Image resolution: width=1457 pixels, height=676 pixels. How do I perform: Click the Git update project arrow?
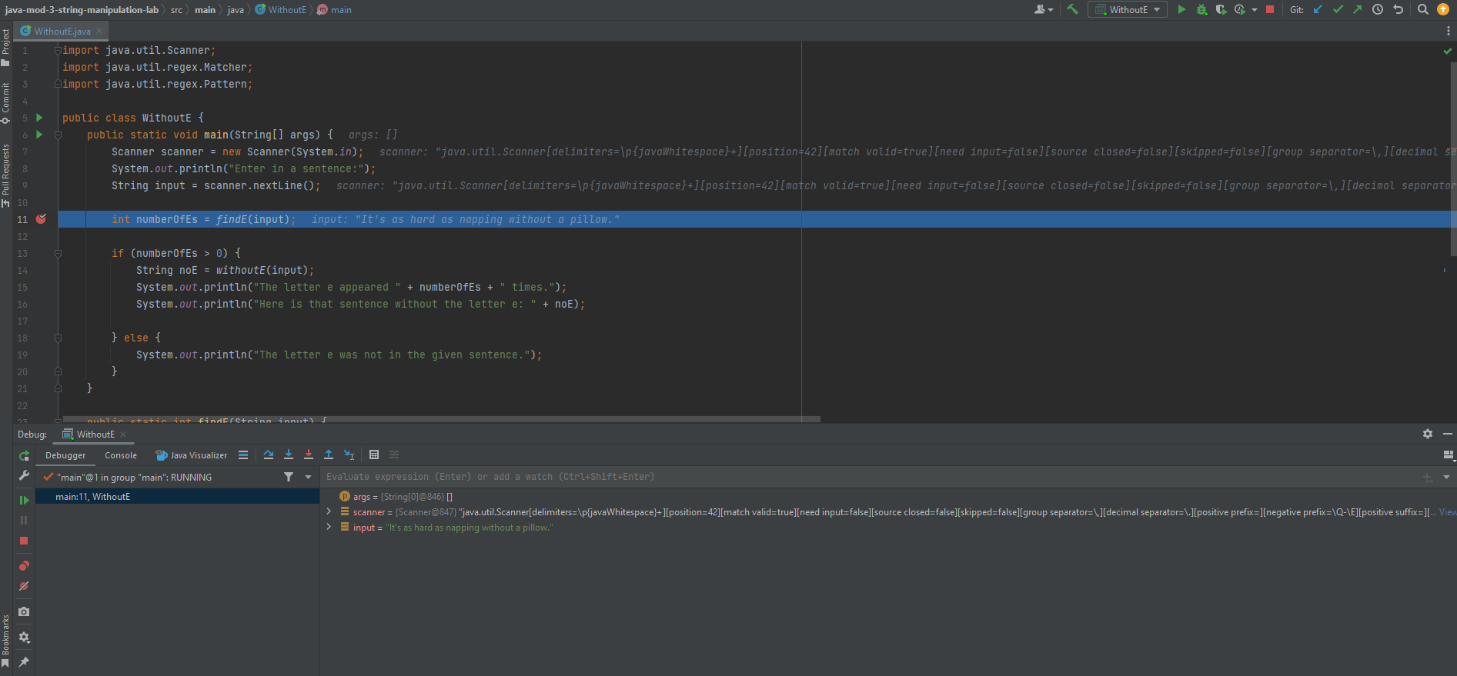[1318, 9]
